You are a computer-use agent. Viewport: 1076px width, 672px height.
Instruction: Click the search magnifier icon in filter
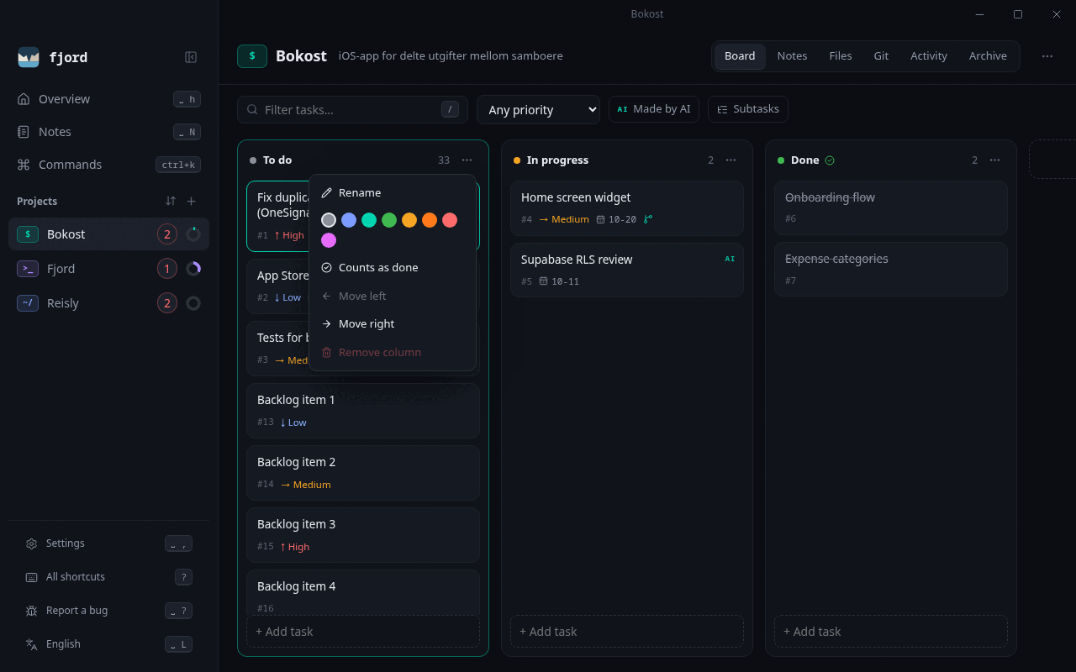(252, 110)
